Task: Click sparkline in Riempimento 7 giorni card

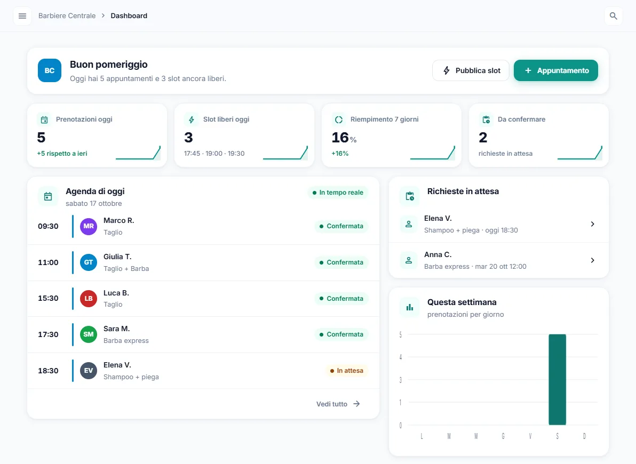Action: (x=432, y=153)
